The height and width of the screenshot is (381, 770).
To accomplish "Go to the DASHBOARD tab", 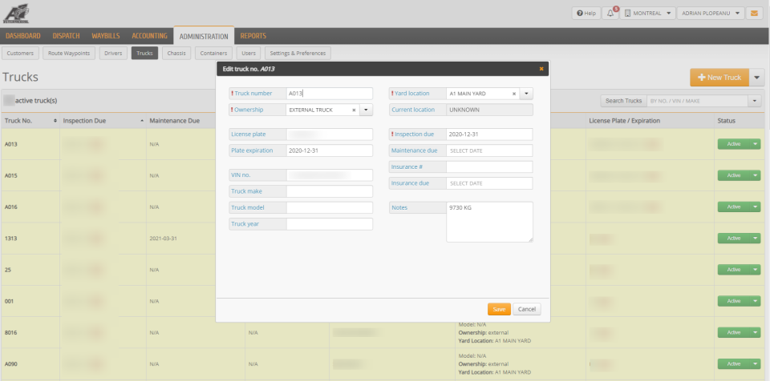I will tap(23, 36).
